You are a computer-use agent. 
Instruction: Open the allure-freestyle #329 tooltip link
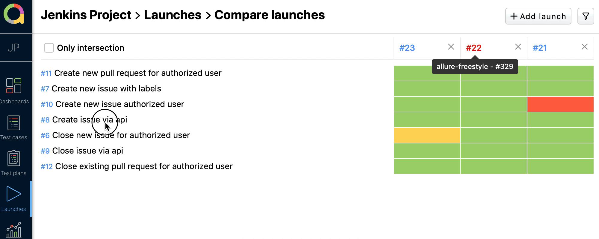point(475,66)
